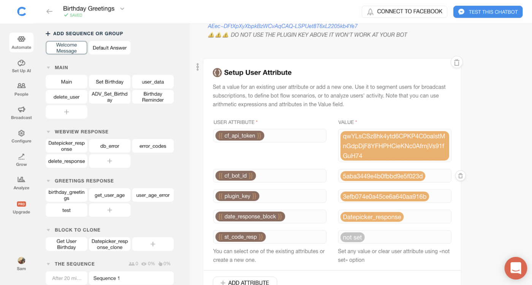Click the plugin key link text
This screenshot has width=532, height=285.
point(282,26)
